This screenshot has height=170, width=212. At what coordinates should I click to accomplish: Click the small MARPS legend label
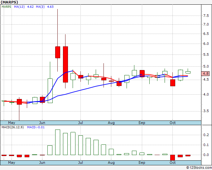click(x=6, y=6)
